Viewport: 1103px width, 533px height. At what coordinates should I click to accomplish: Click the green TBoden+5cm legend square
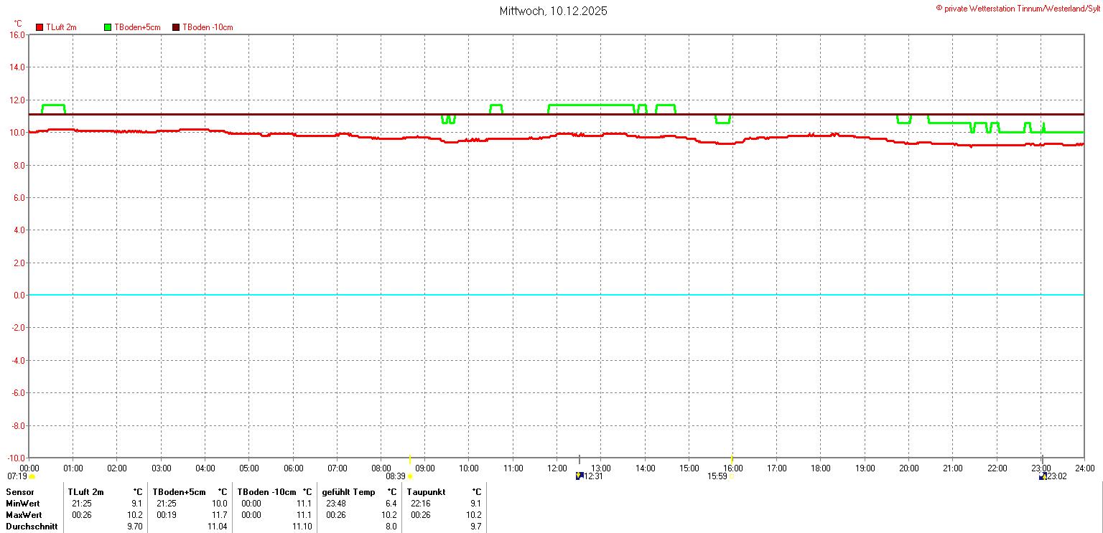(108, 27)
